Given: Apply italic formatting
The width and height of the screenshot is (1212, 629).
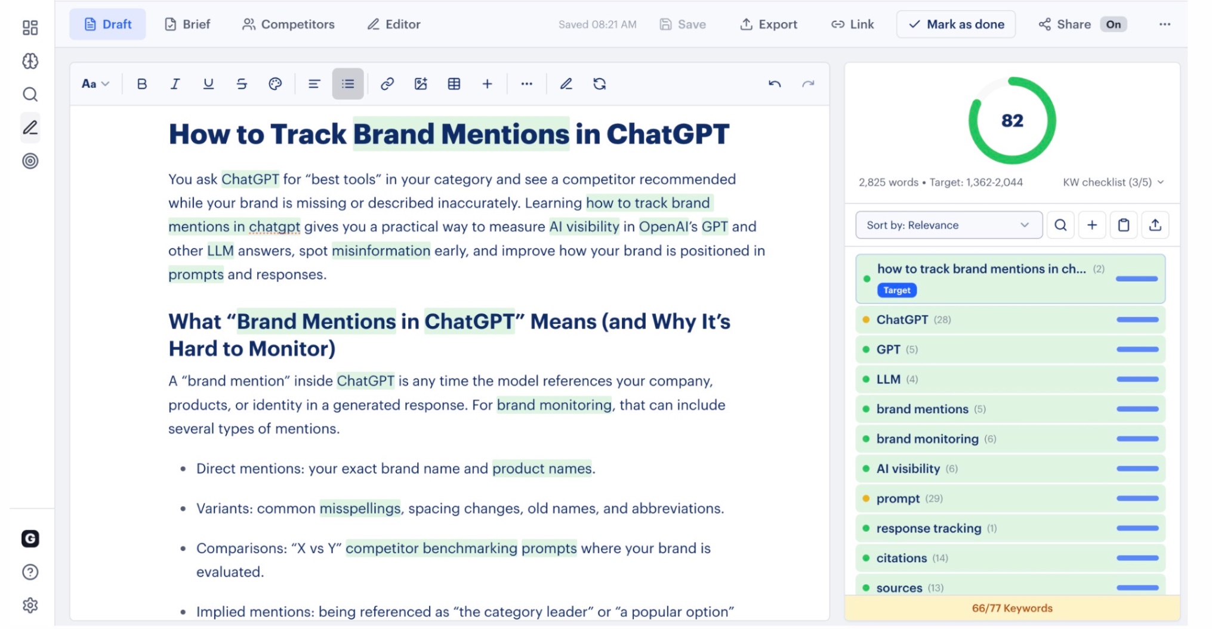Looking at the screenshot, I should click(175, 84).
